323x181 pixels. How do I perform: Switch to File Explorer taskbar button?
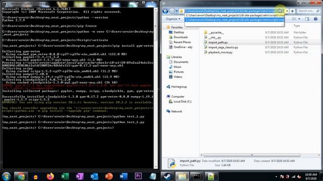(182, 176)
